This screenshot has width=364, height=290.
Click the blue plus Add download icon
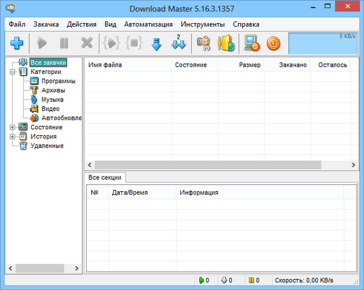tap(16, 43)
